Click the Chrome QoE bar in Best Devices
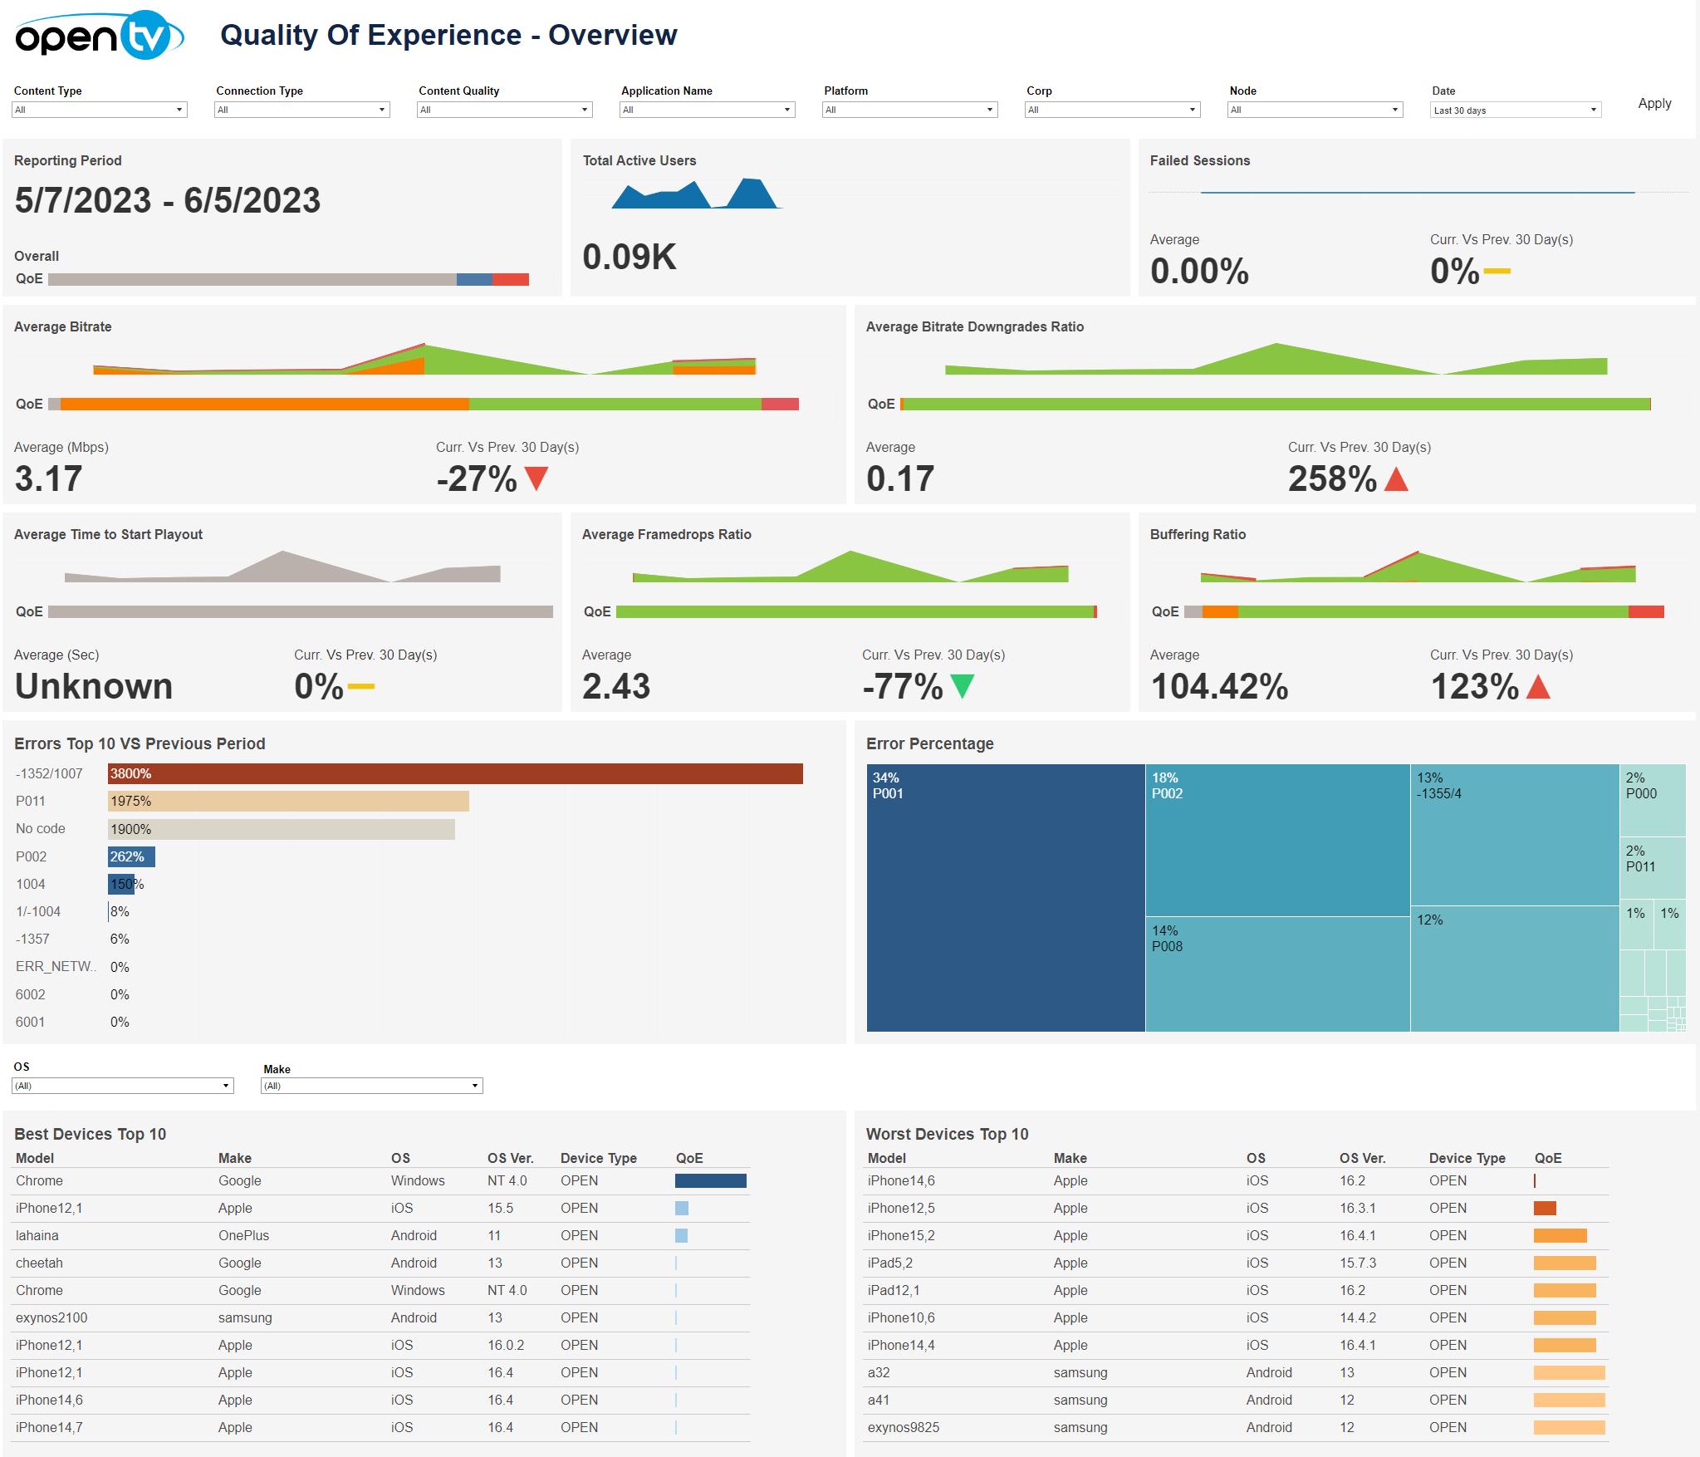Viewport: 1700px width, 1457px height. (x=710, y=1180)
